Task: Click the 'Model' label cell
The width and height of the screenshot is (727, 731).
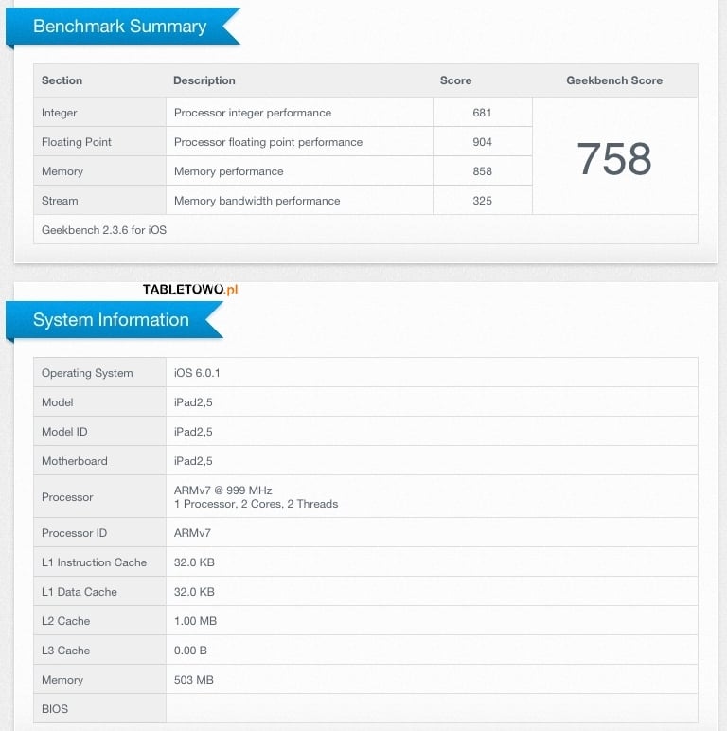Action: (99, 402)
